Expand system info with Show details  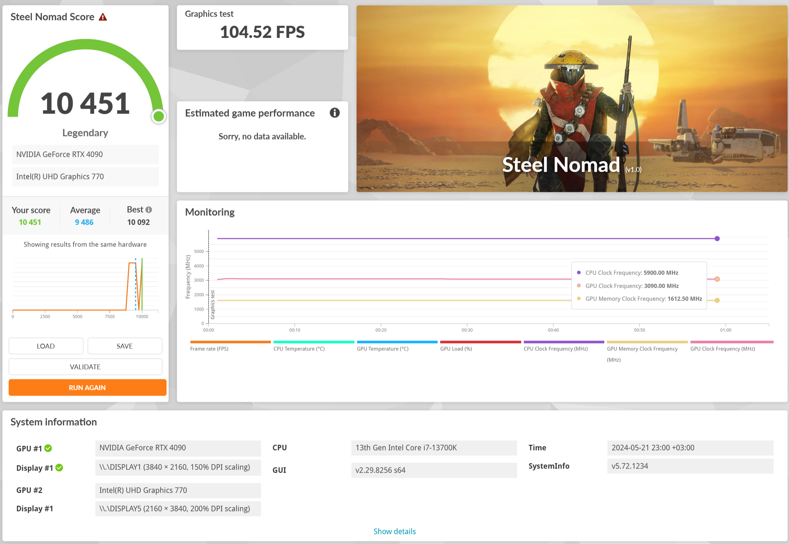[394, 531]
